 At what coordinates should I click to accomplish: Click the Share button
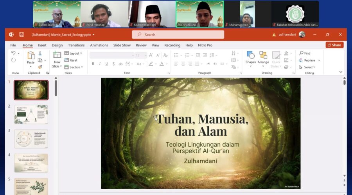point(334,45)
